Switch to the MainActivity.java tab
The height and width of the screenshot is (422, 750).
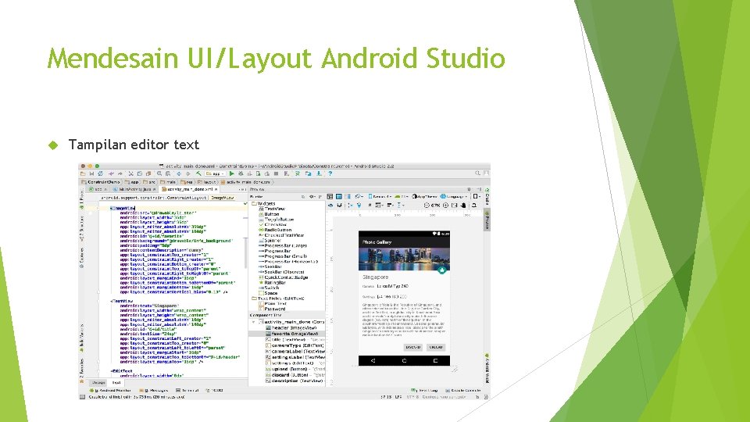(x=135, y=189)
